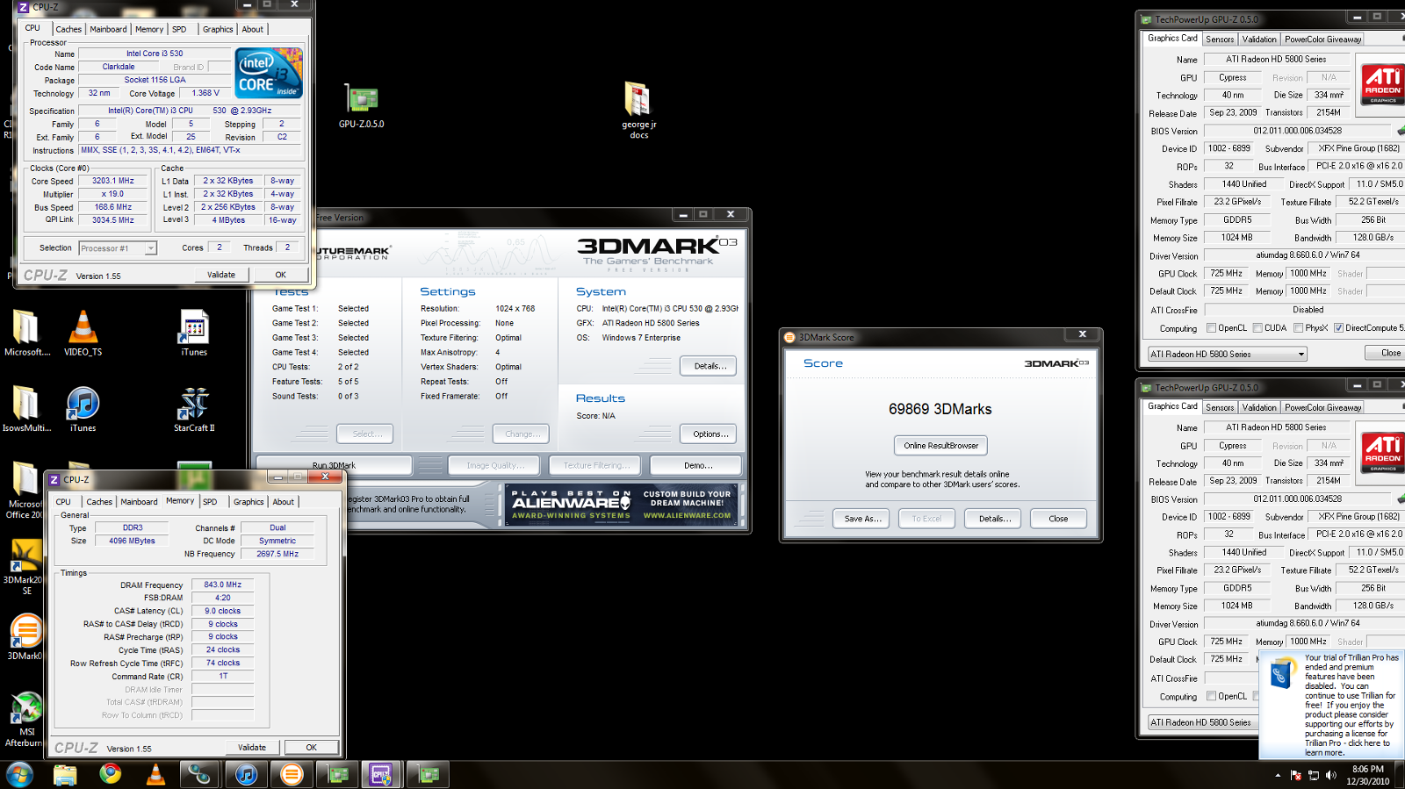Viewport: 1405px width, 789px height.
Task: Click Details... under System in 3DMark03
Action: pos(710,366)
